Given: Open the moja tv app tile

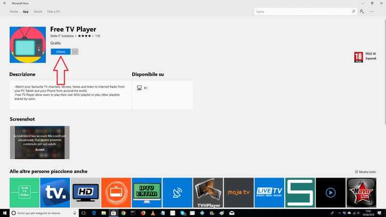Looking at the screenshot, I should click(x=238, y=192).
